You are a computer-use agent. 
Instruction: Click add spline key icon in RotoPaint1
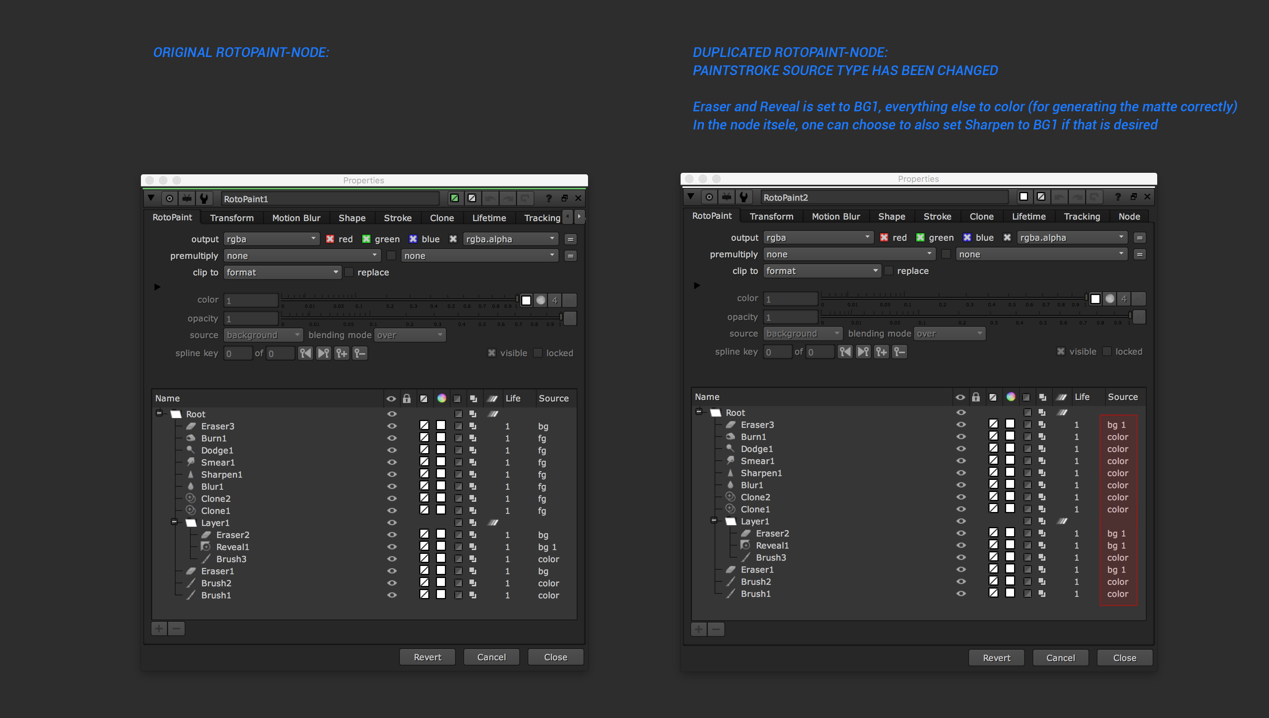click(341, 353)
